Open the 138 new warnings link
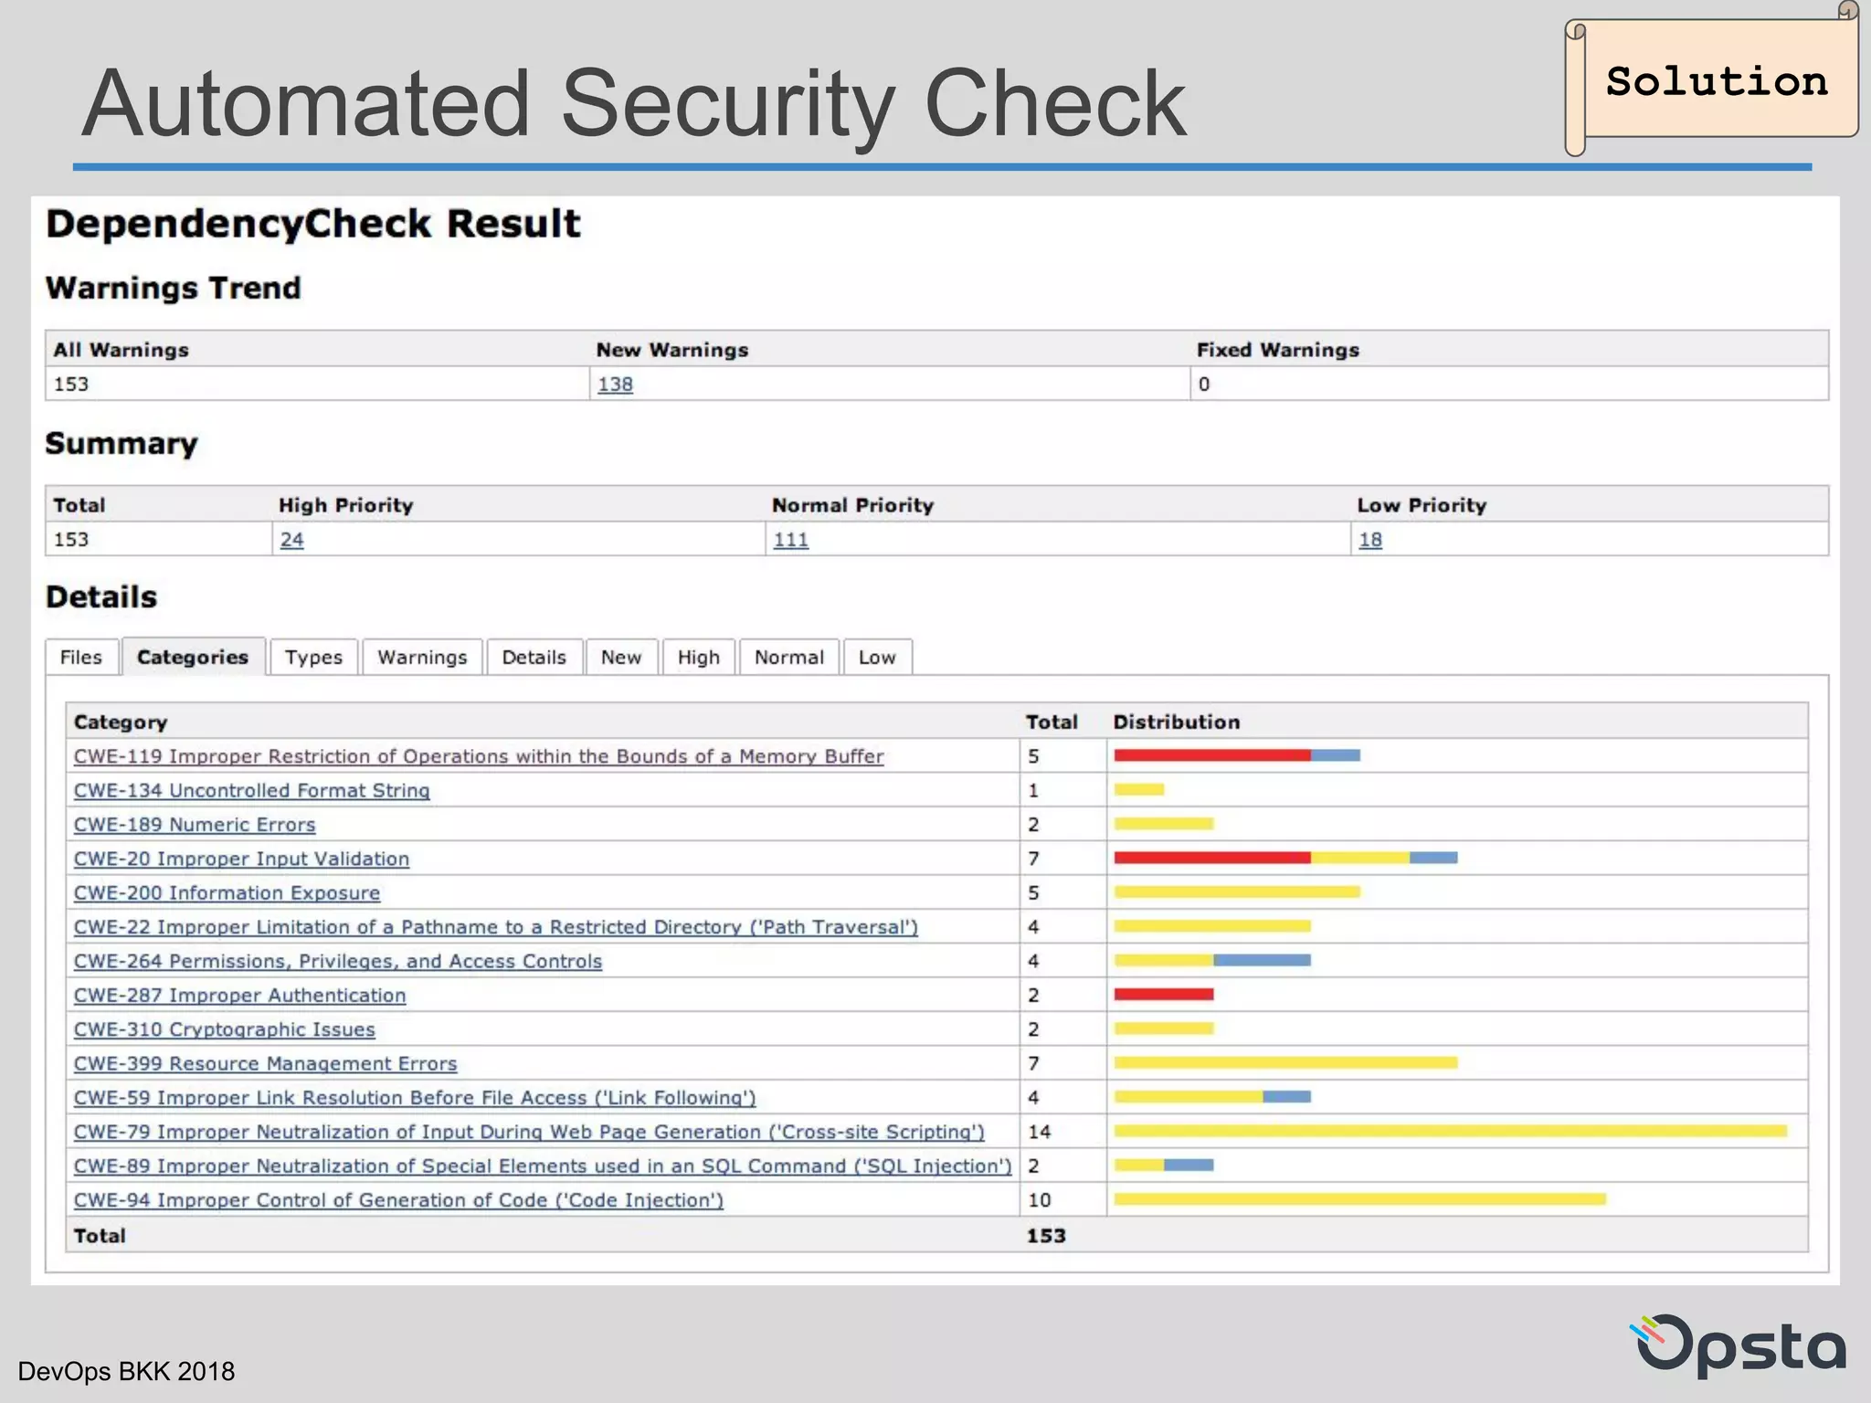 tap(615, 385)
